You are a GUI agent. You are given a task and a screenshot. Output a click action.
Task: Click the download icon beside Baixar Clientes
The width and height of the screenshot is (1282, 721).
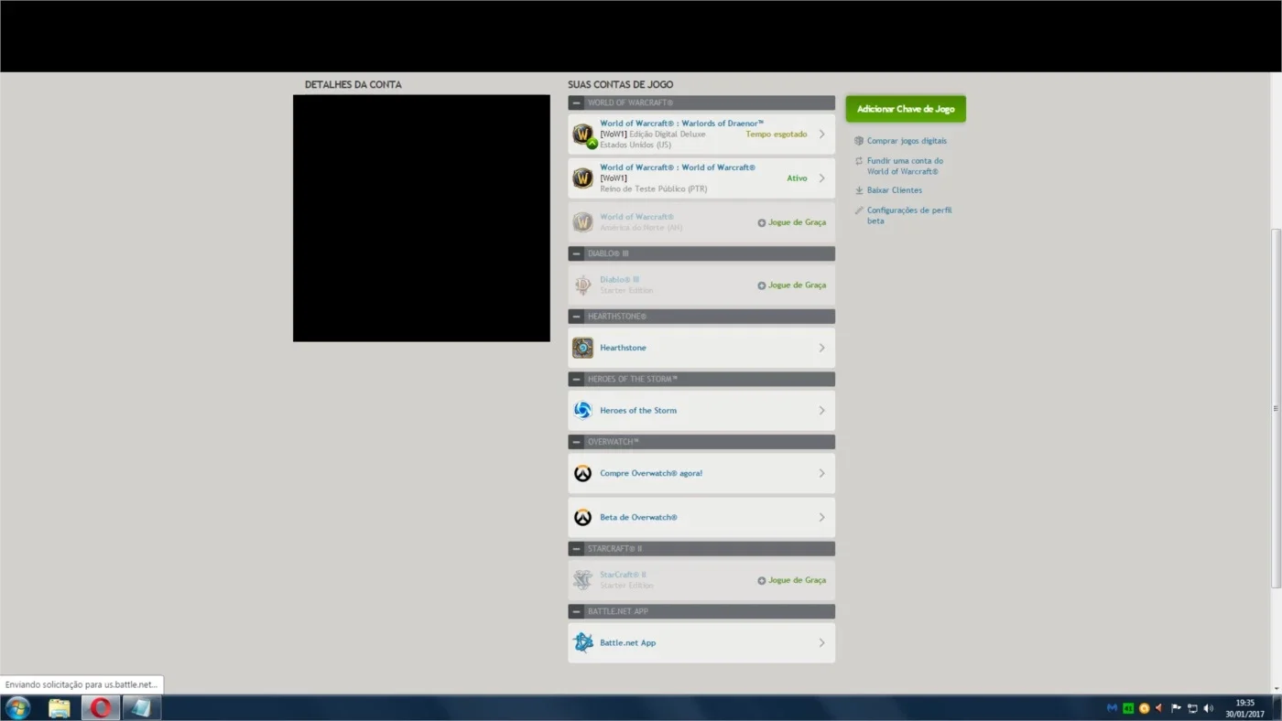point(859,190)
